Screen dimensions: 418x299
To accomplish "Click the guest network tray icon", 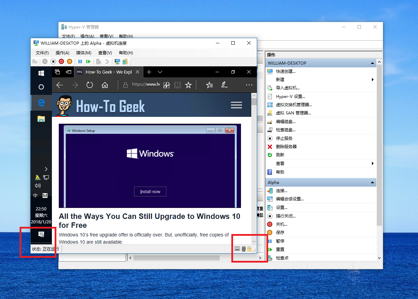I will [46, 177].
